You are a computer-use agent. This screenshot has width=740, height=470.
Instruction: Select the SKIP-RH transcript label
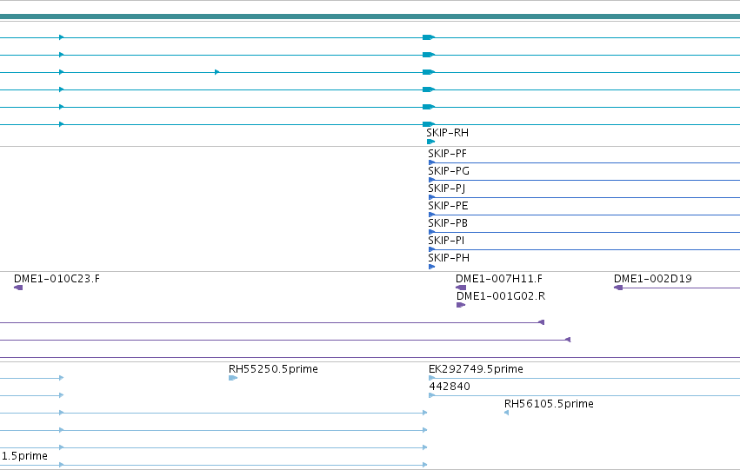point(448,133)
